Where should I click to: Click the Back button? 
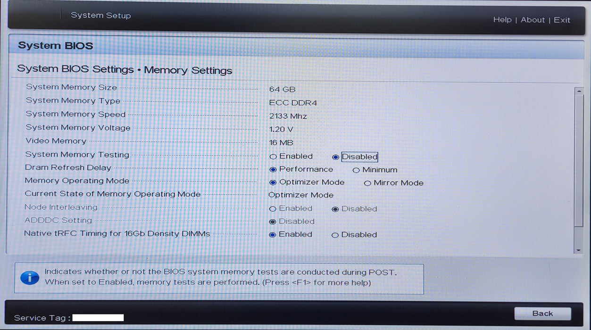(x=542, y=313)
